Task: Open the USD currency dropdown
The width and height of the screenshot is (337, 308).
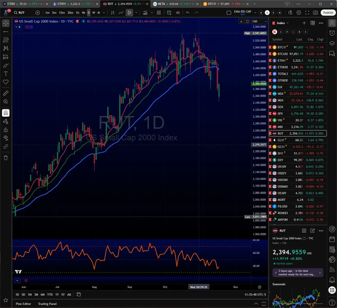Action: (259, 21)
